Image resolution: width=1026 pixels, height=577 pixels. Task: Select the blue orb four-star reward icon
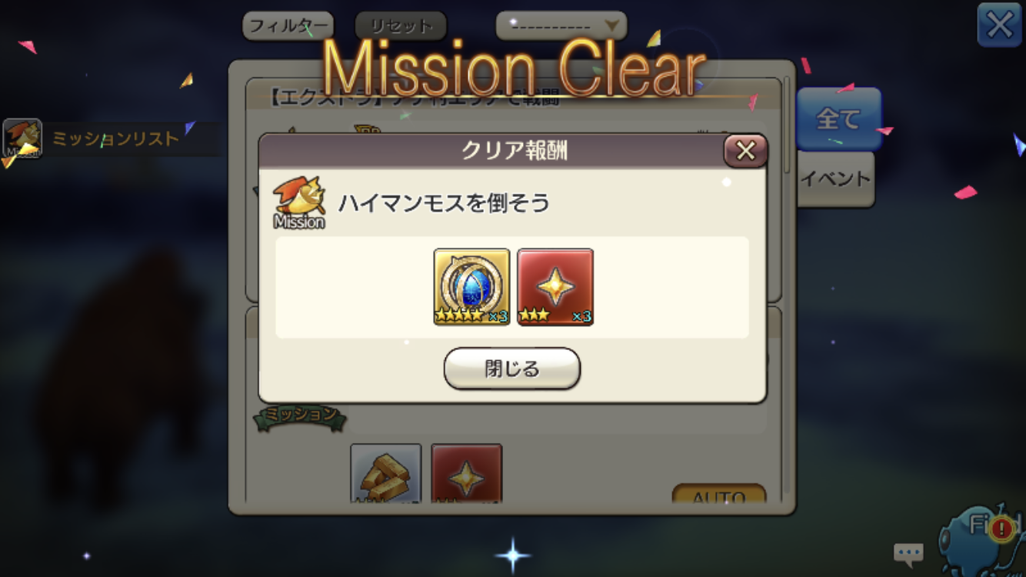[471, 286]
